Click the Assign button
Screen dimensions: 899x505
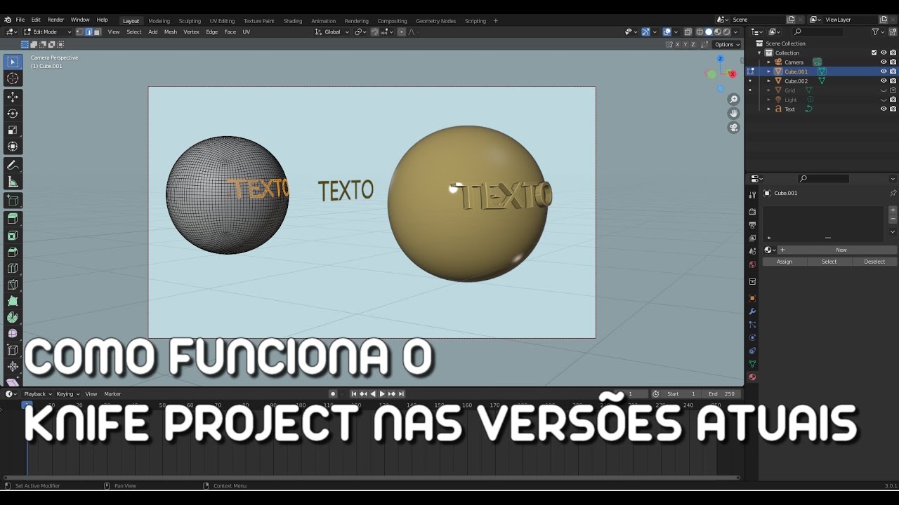(785, 262)
